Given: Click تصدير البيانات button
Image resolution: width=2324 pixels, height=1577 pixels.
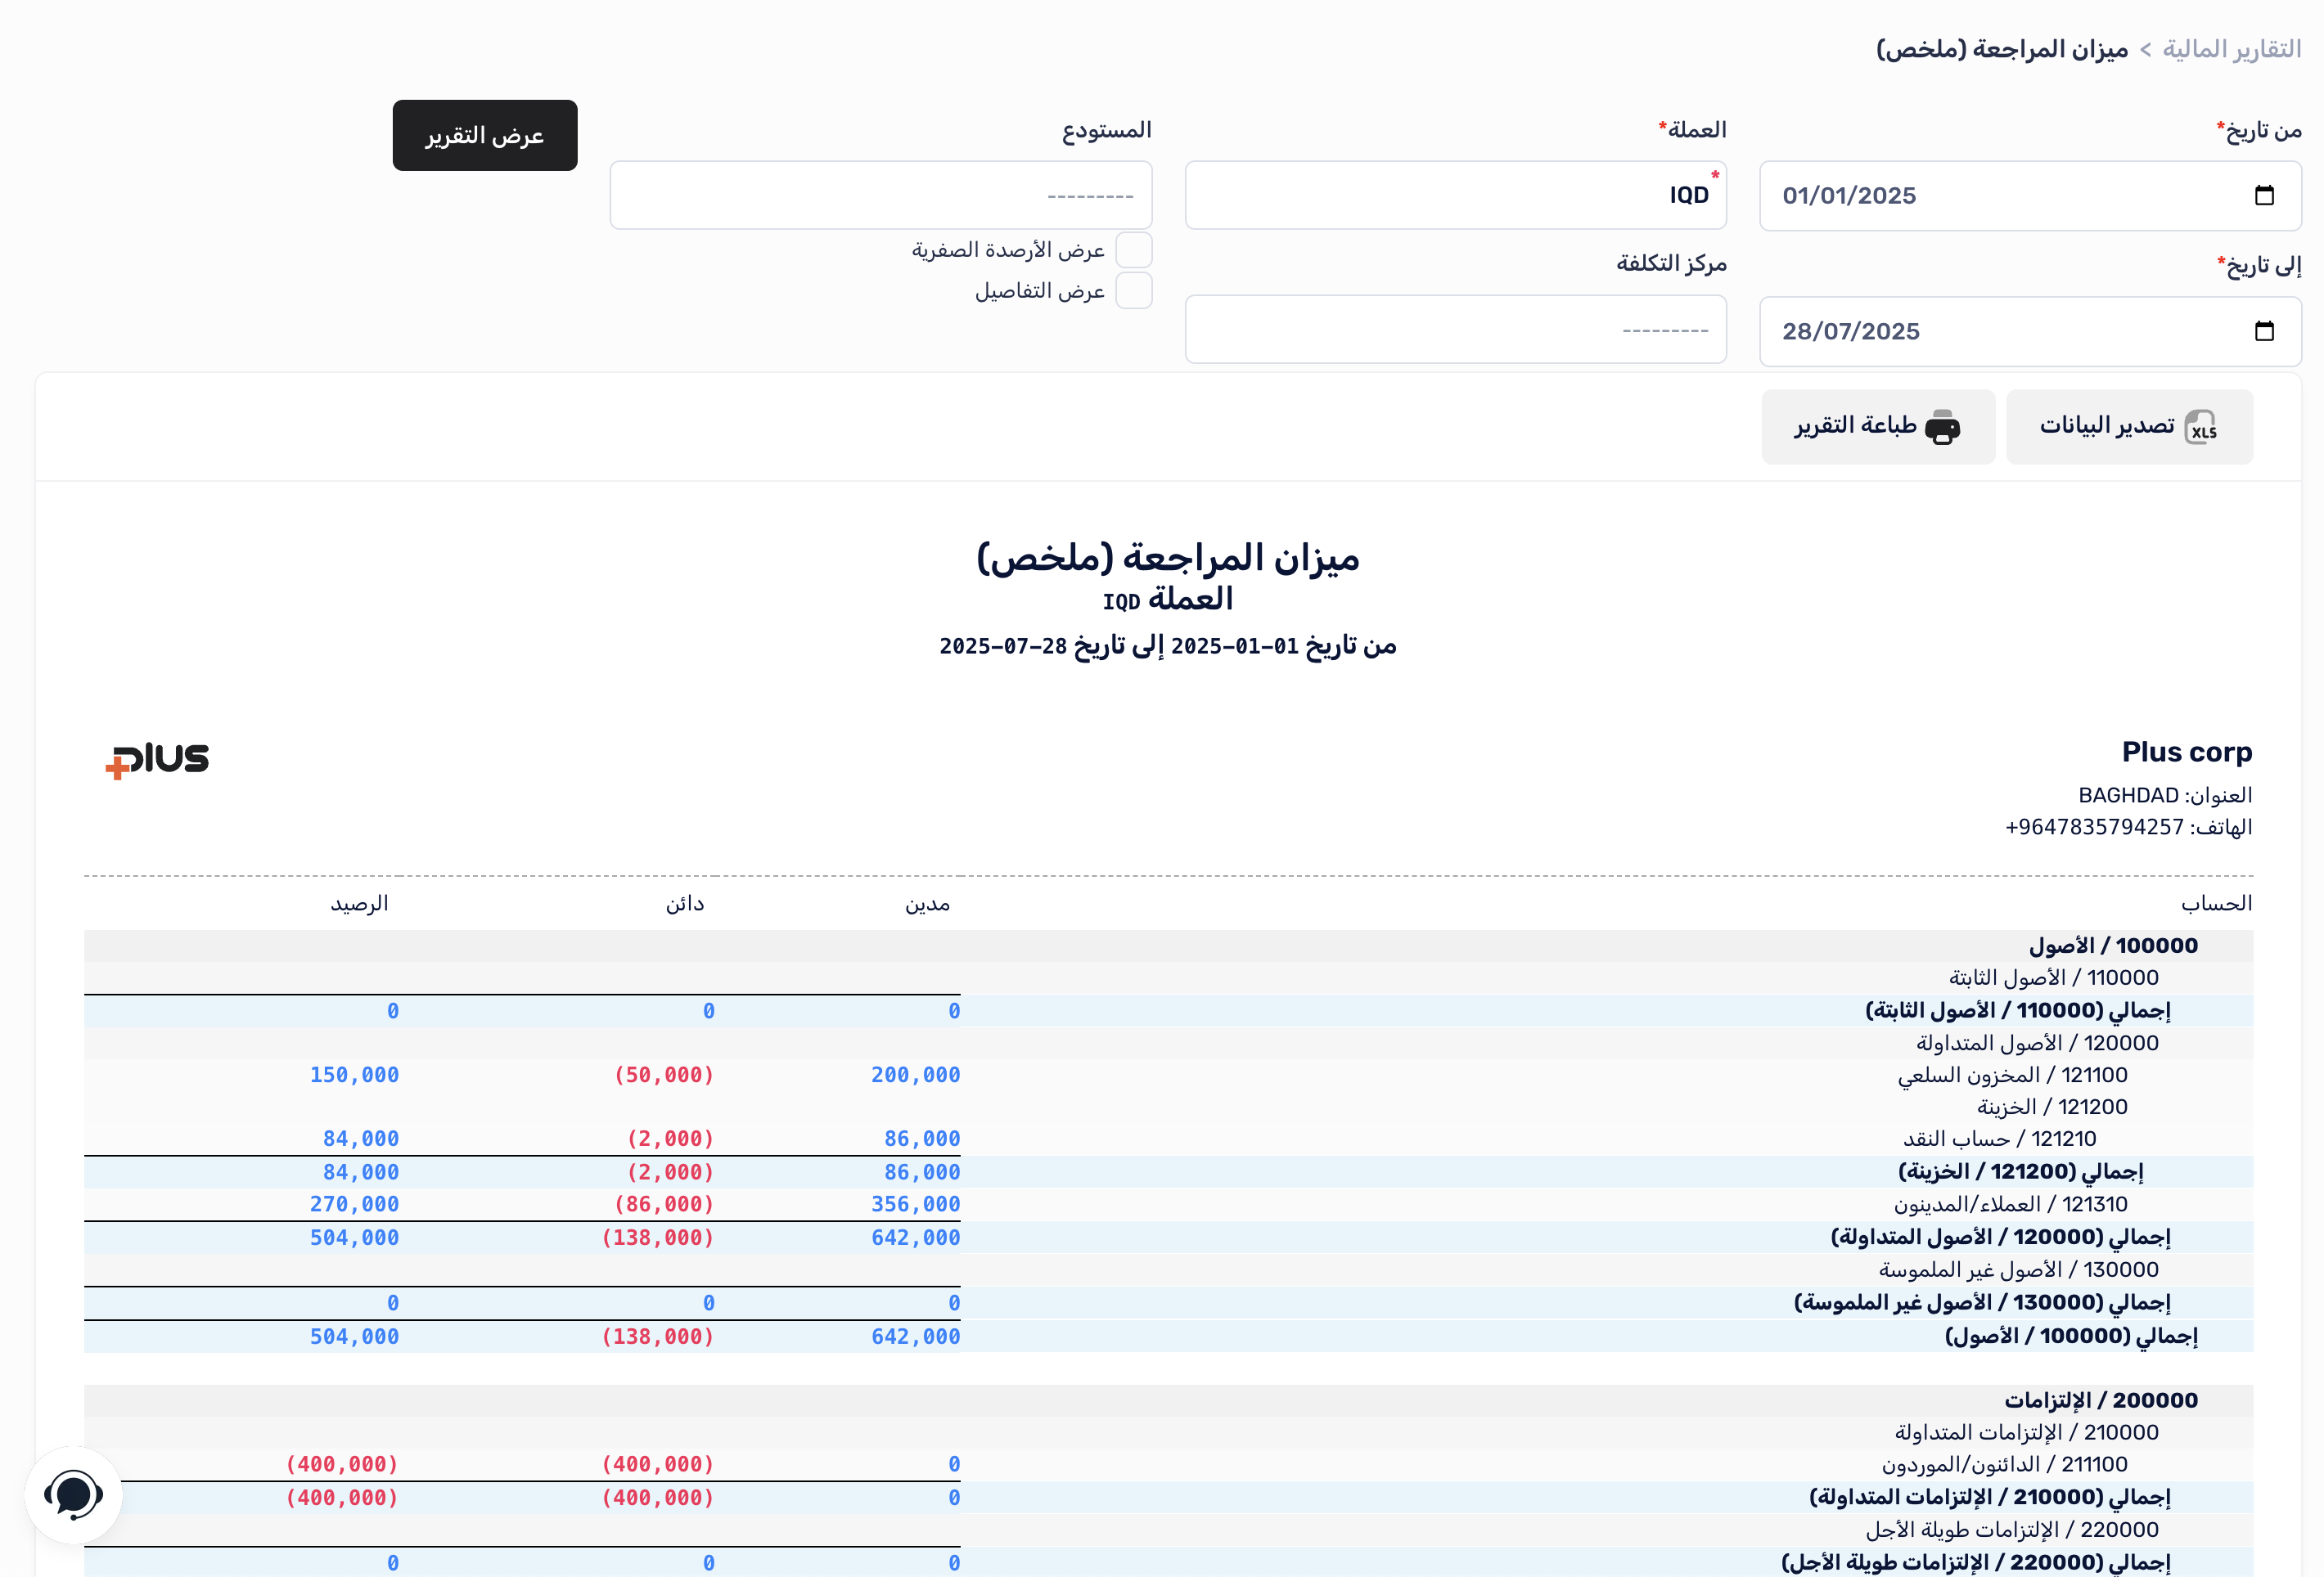Looking at the screenshot, I should coord(2128,427).
